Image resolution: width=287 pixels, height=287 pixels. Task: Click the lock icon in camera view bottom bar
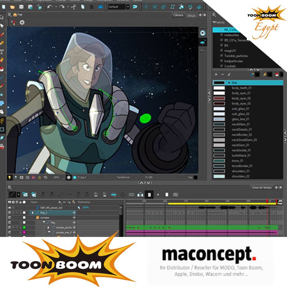(x=39, y=177)
